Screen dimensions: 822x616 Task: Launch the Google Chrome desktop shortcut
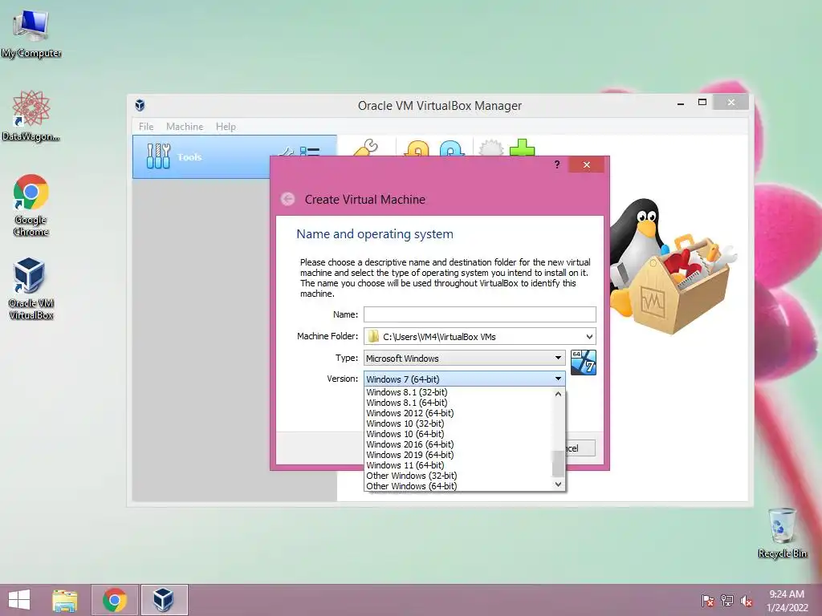[31, 205]
